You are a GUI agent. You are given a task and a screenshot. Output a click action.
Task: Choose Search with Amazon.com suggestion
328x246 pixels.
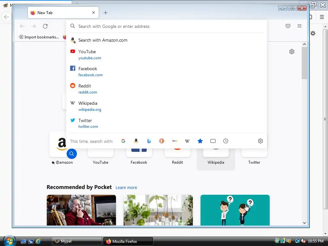click(167, 40)
